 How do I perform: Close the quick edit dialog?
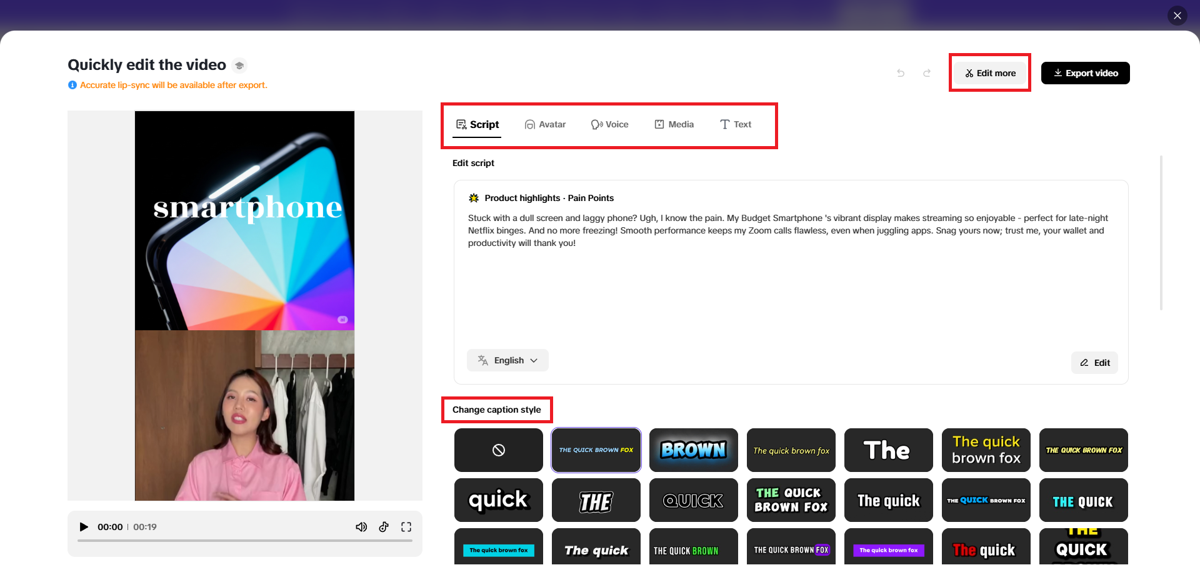pos(1177,16)
